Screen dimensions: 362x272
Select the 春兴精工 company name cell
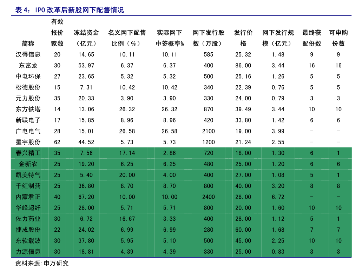click(28, 153)
